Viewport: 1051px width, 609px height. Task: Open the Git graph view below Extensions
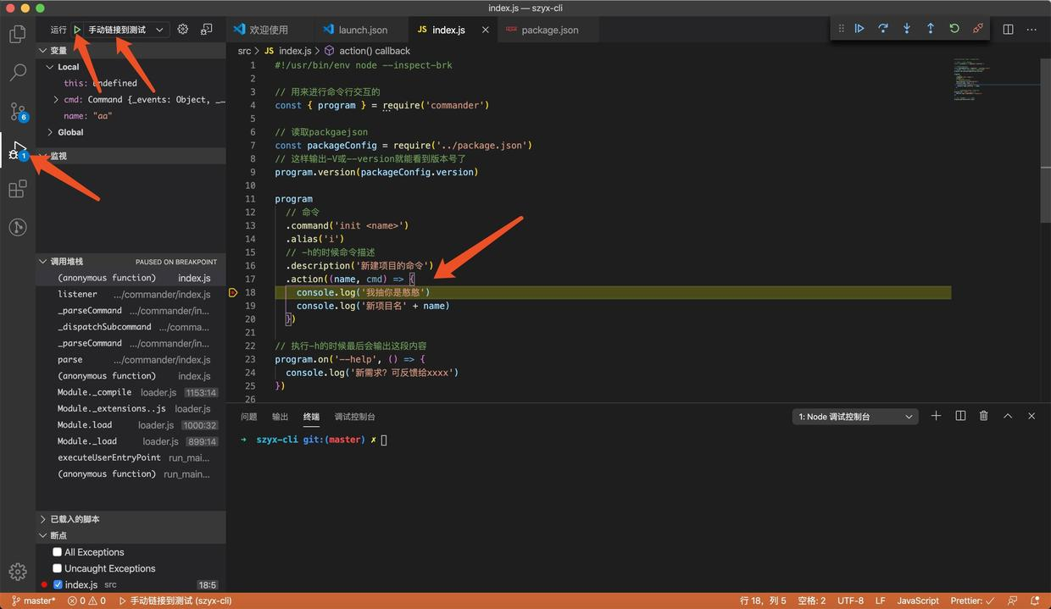coord(17,227)
